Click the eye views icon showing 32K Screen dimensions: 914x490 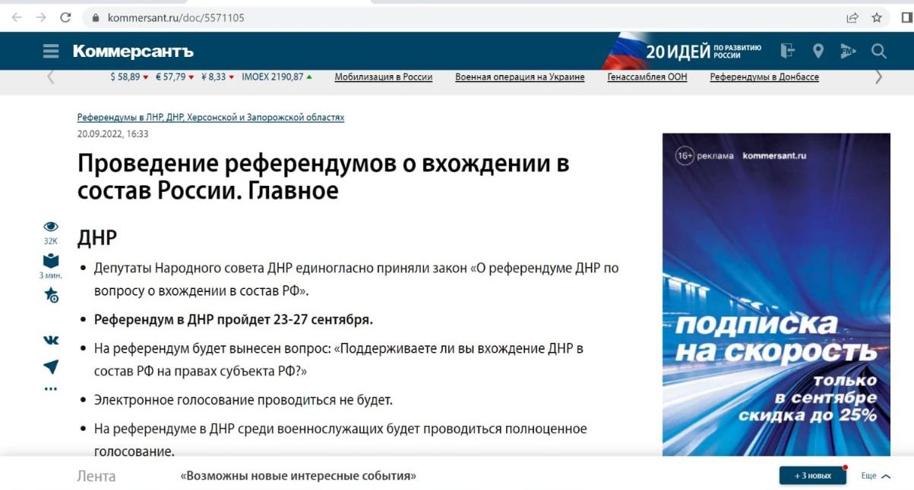51,226
